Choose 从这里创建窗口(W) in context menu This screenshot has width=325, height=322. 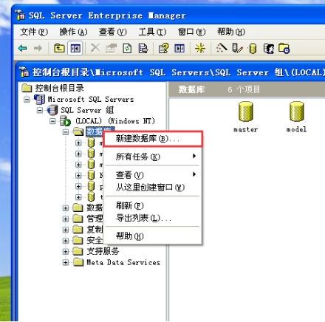pyautogui.click(x=153, y=187)
